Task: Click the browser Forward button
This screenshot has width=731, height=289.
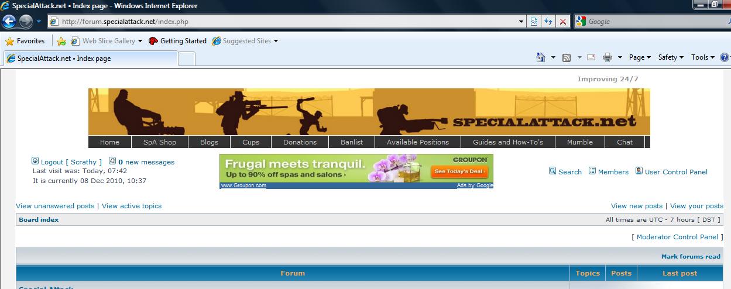Action: click(x=26, y=22)
